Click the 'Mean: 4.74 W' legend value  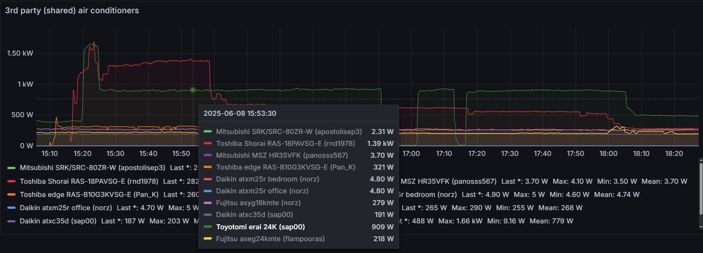click(x=617, y=194)
